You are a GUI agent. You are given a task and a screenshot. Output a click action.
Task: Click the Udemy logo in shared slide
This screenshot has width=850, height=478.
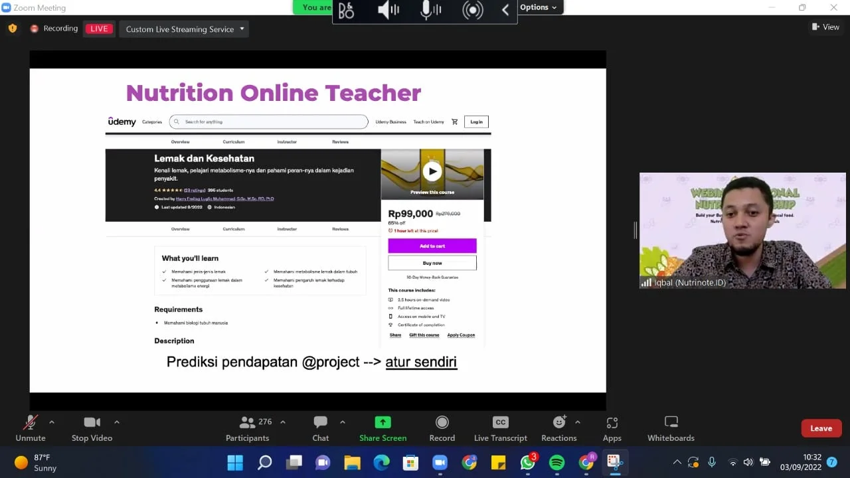[x=122, y=121]
